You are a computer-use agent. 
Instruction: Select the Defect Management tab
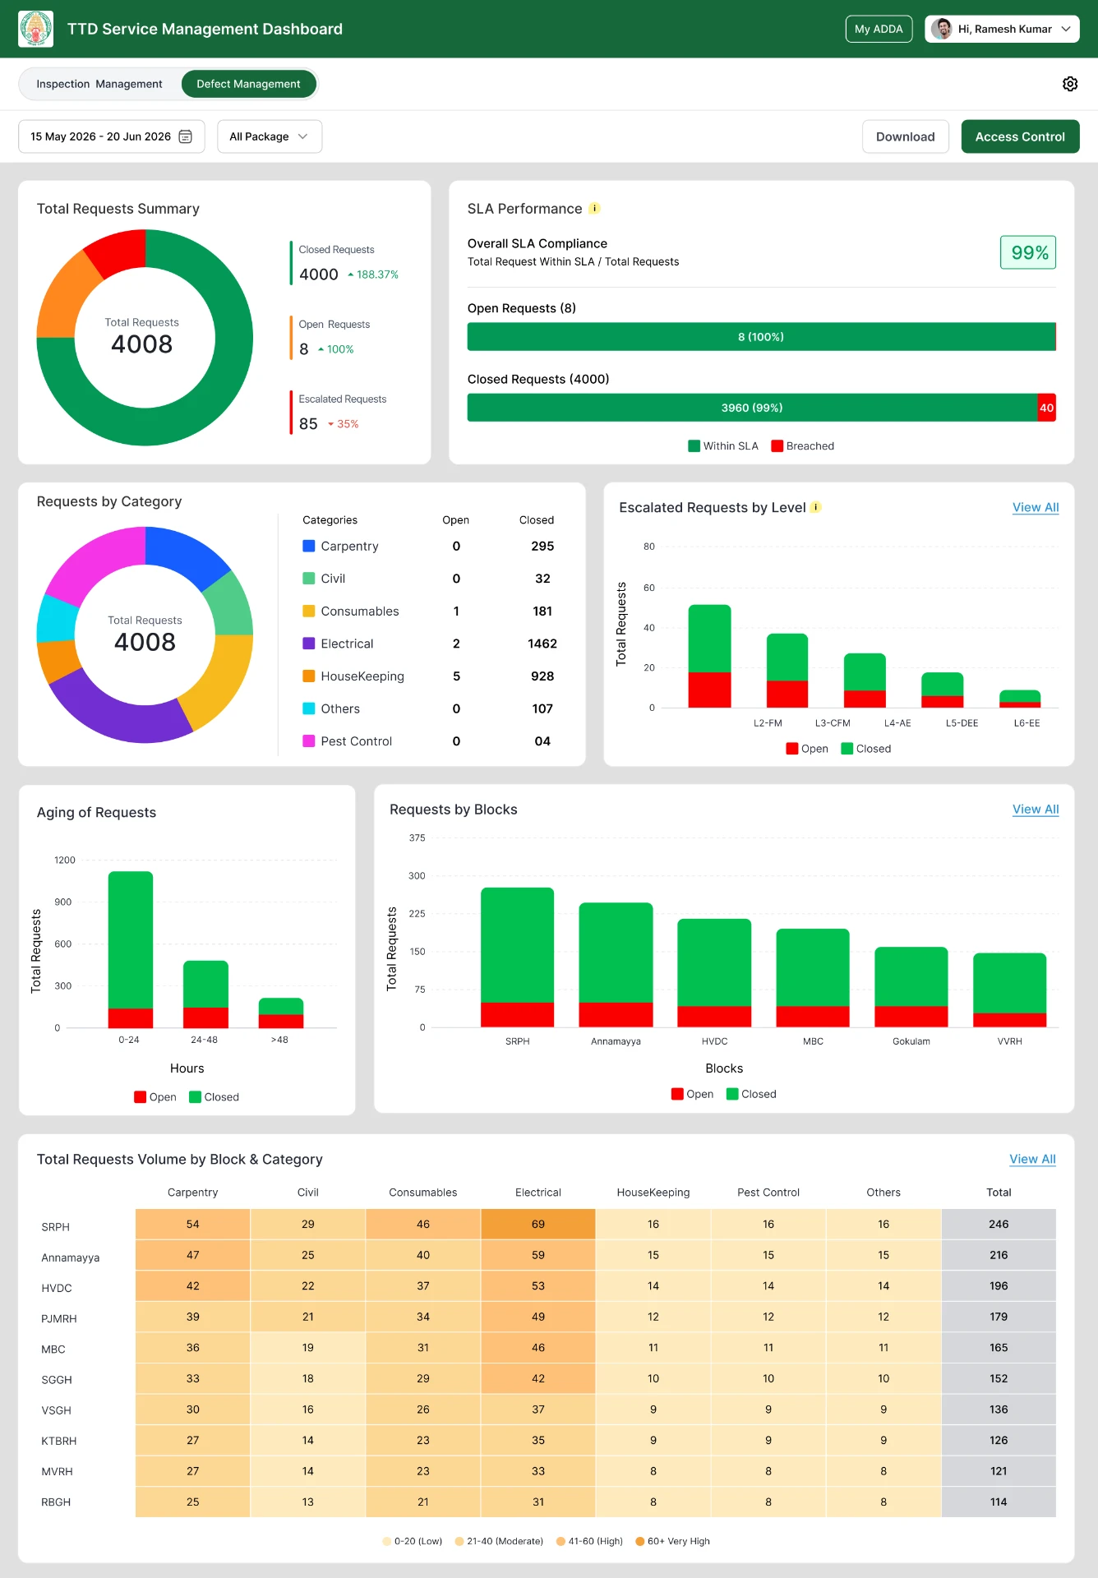pos(249,84)
